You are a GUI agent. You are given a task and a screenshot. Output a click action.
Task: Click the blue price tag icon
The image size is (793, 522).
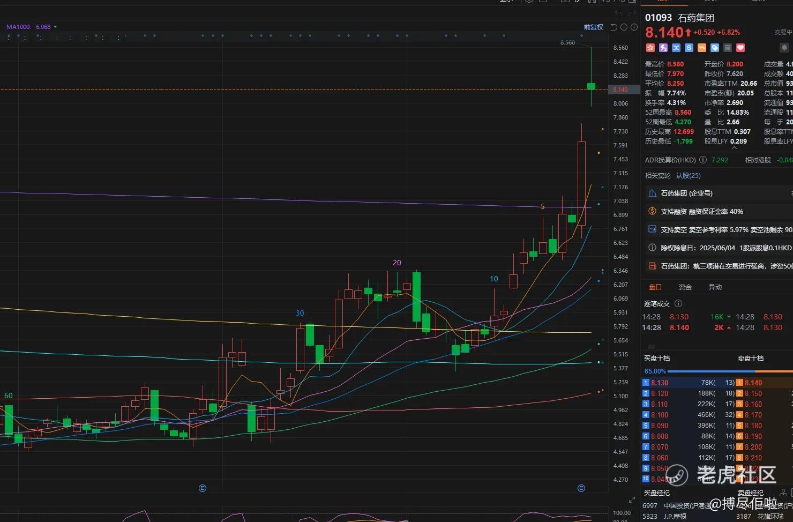pos(715,48)
